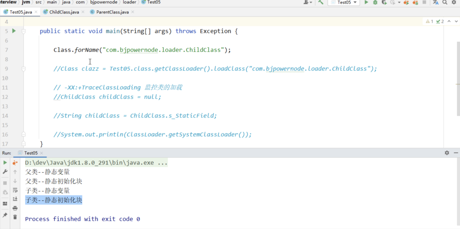Expand the user account dropdown arrow
Screen dimensions: 460x229
tap(311, 2)
